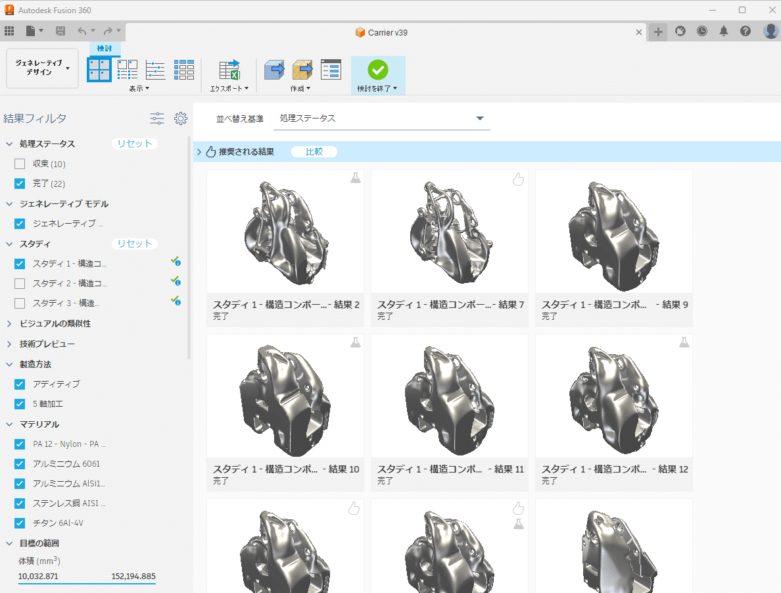
Task: Open the job status clock icon
Action: (702, 32)
